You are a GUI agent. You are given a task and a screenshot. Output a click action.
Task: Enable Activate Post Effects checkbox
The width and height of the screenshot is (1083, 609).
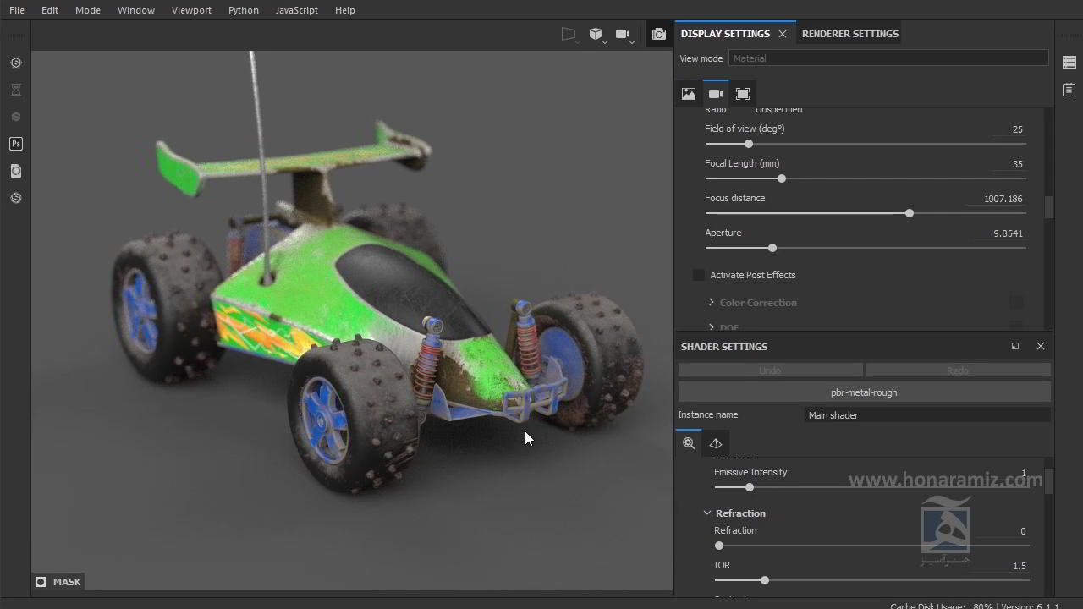pos(699,275)
